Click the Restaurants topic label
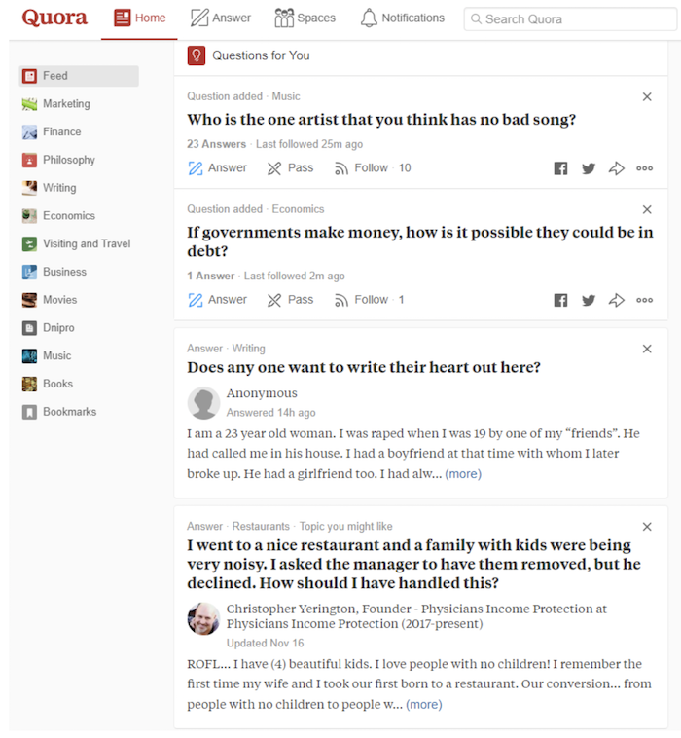Viewport: 681px width, 738px height. coord(261,527)
